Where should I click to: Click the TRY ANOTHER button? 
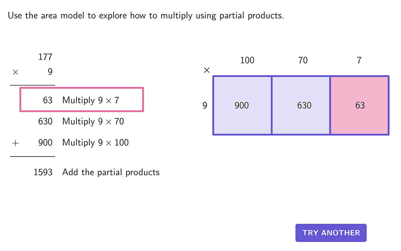(331, 233)
